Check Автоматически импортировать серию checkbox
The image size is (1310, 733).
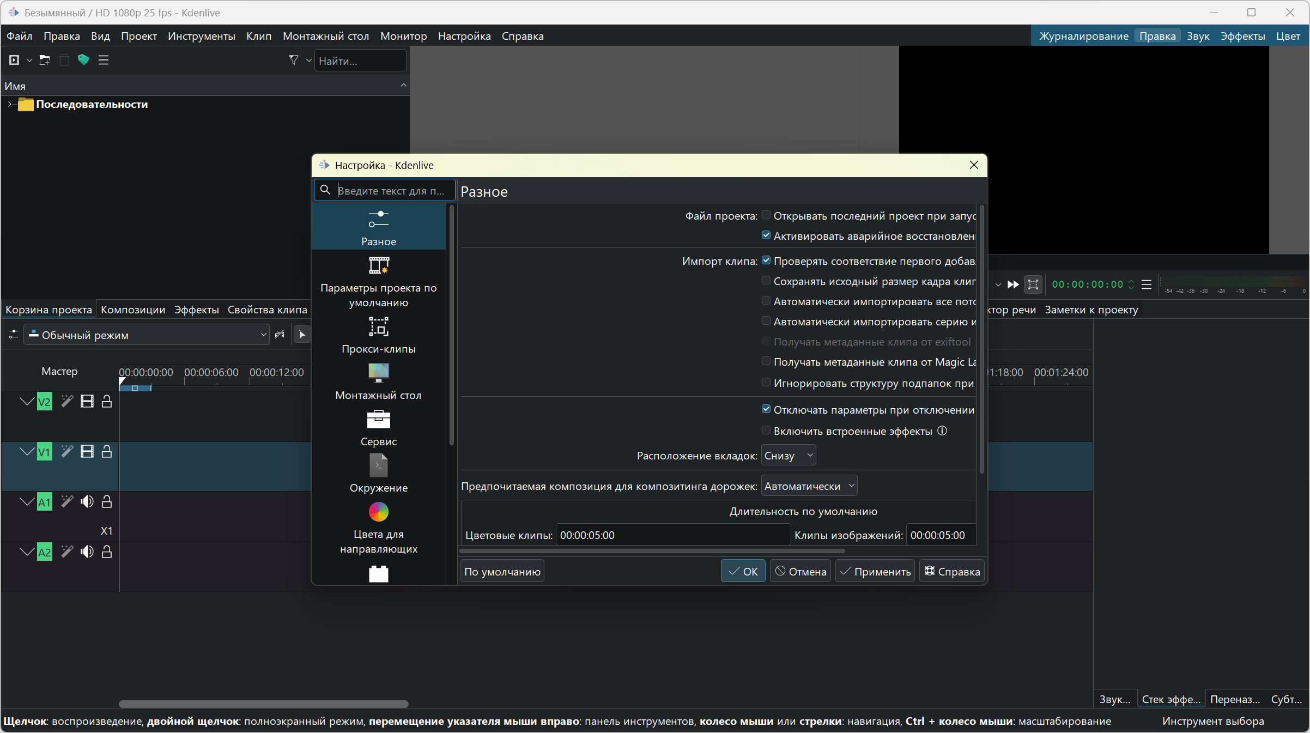(766, 321)
